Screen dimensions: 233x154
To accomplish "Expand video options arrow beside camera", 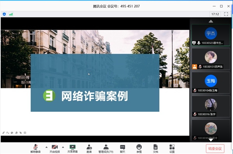I will 63,147.
